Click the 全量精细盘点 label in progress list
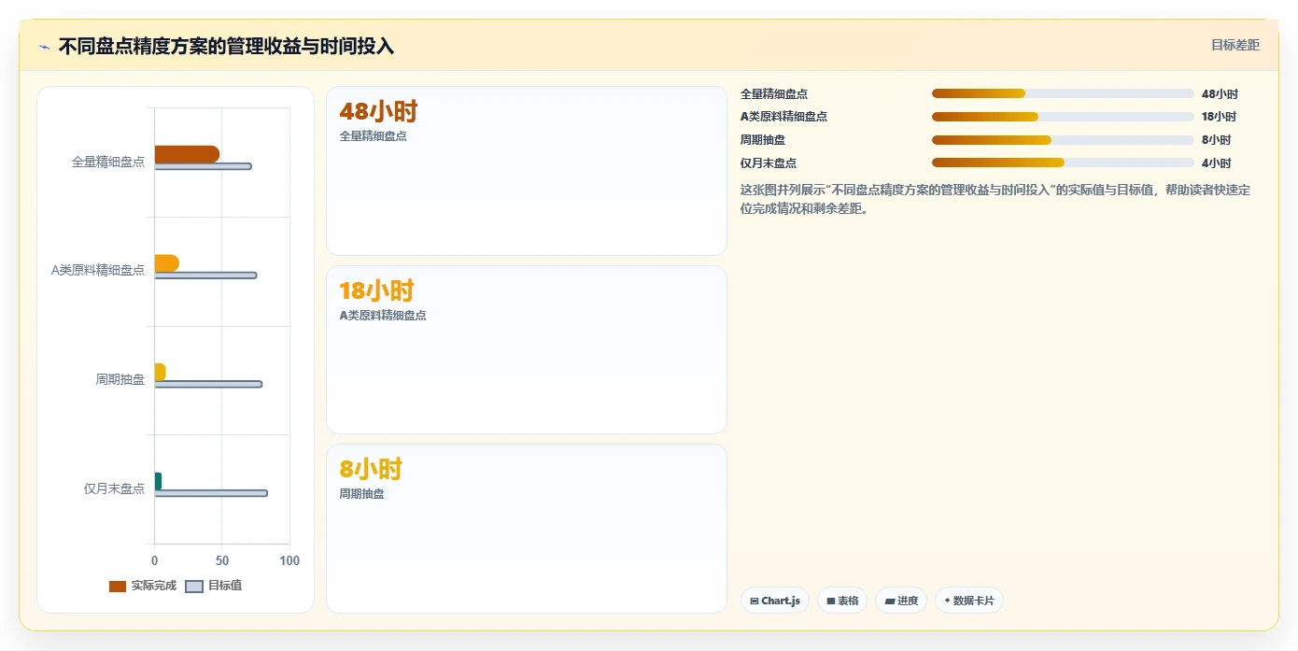The image size is (1298, 651). click(774, 94)
